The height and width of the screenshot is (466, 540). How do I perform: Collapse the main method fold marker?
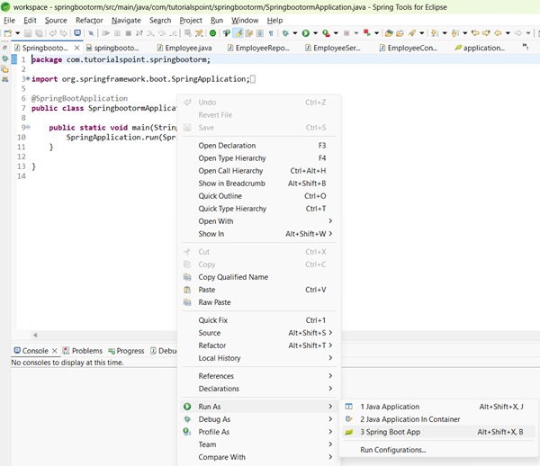click(26, 127)
